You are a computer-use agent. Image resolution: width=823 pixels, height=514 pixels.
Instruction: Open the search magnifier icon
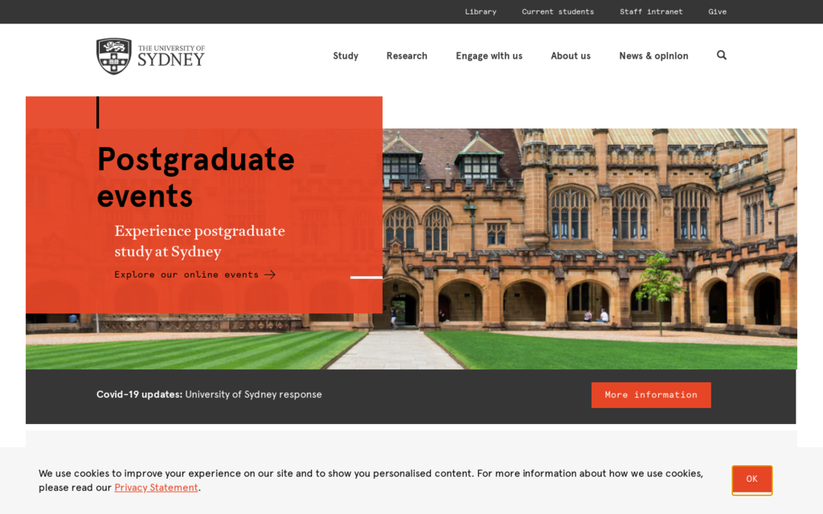coord(721,55)
